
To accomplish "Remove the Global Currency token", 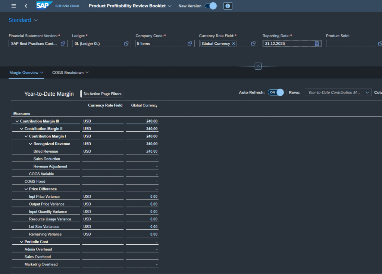I will 234,44.
